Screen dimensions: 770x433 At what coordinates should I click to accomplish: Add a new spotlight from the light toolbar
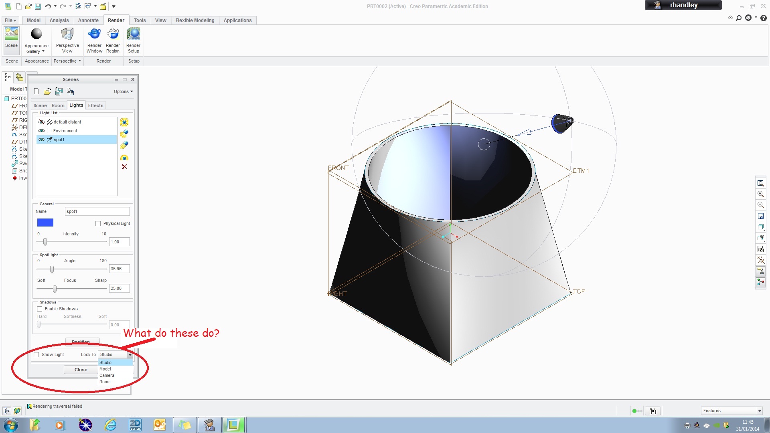click(x=124, y=134)
